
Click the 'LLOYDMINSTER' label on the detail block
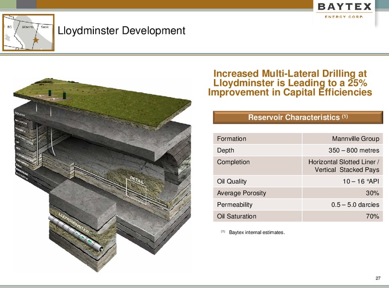(x=73, y=222)
